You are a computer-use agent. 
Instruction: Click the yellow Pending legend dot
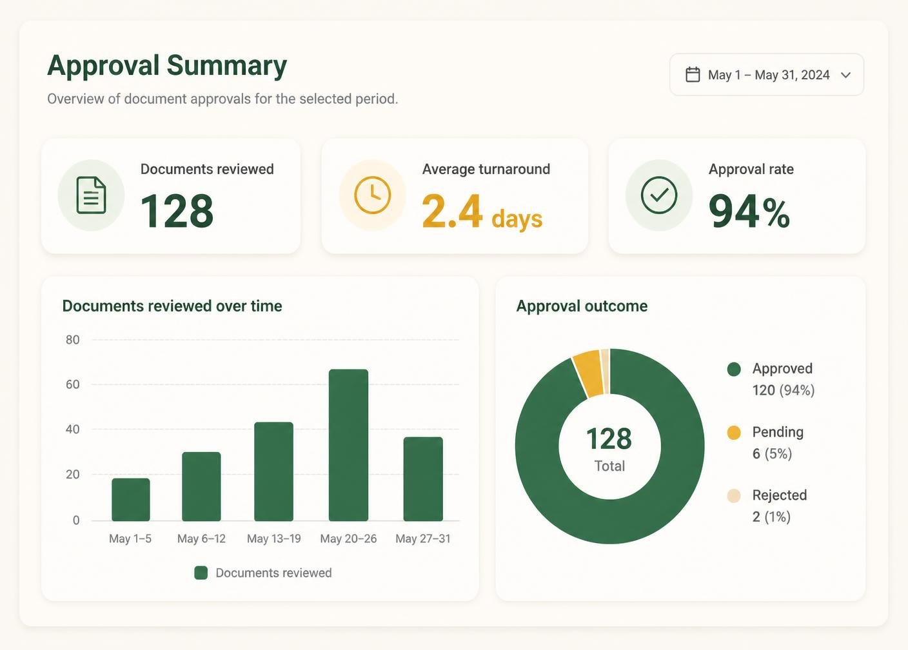[734, 432]
